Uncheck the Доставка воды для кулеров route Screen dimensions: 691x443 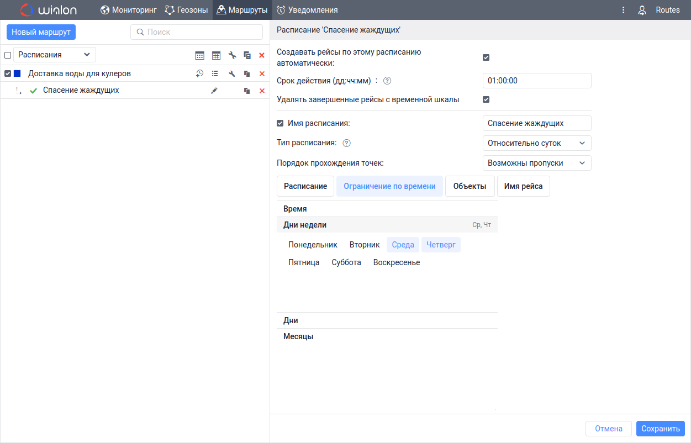point(8,73)
